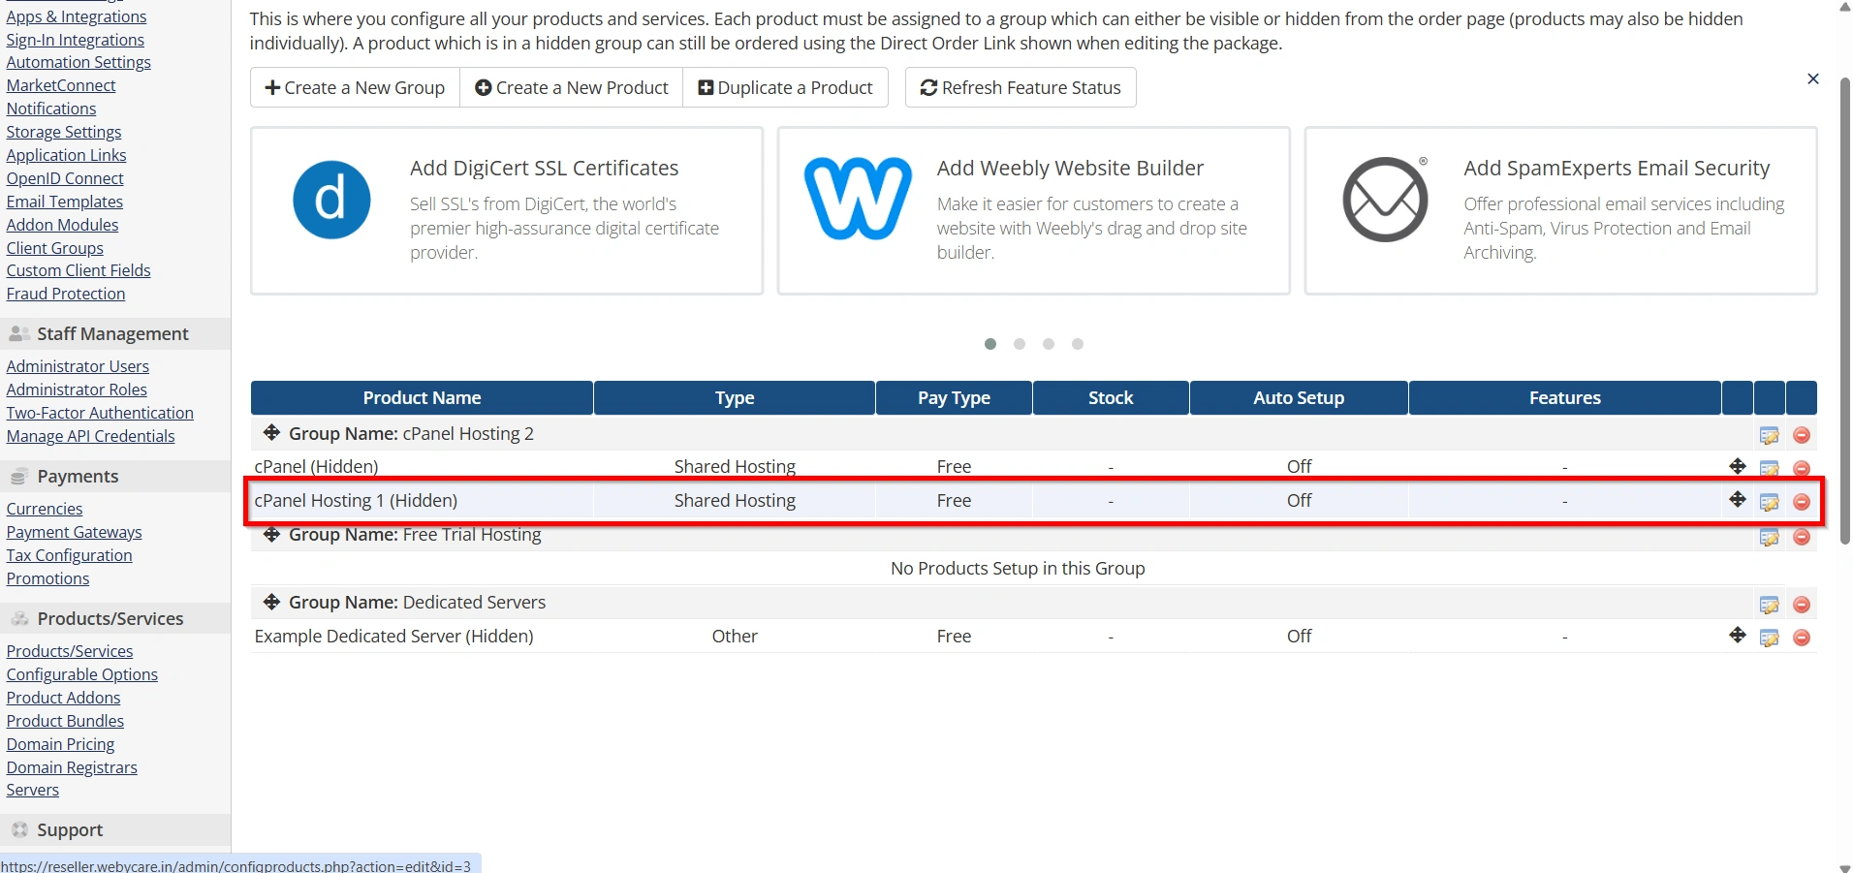
Task: Open Add SpamExperts Email Security card
Action: pos(1561,210)
